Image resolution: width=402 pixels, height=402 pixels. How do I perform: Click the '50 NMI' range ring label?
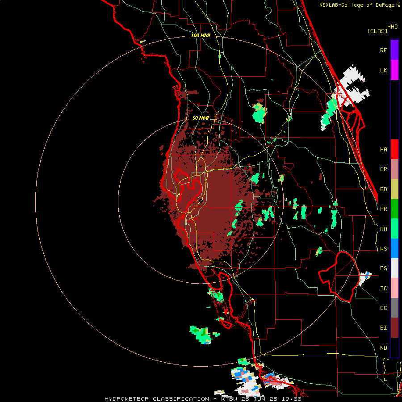[x=201, y=118]
